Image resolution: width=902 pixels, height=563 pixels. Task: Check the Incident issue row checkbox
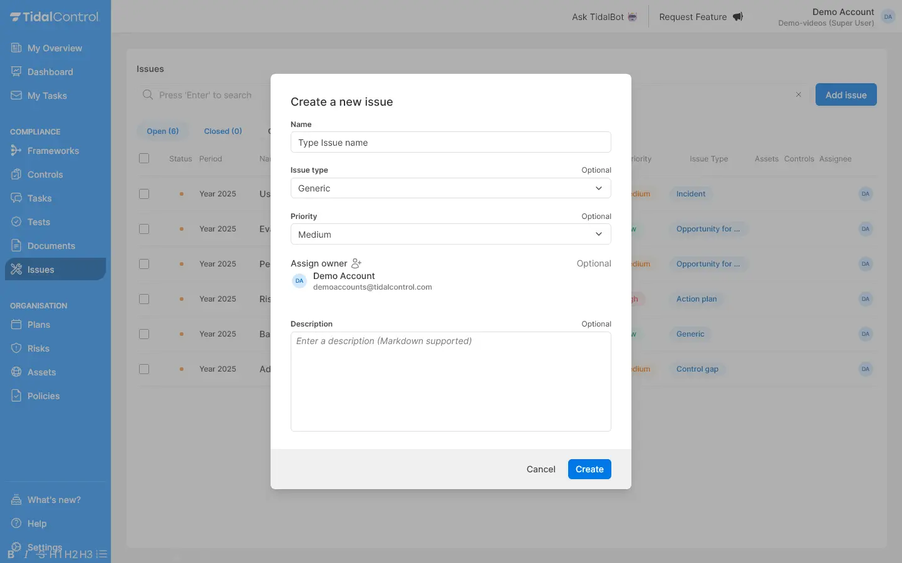144,194
